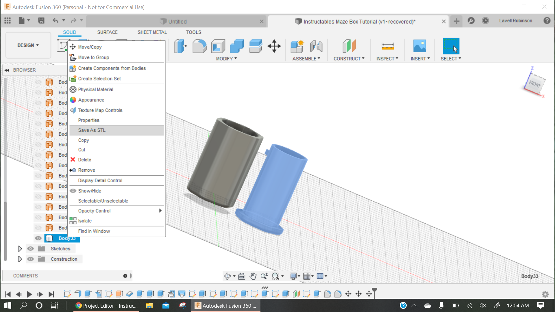Image resolution: width=555 pixels, height=312 pixels.
Task: Choose Delete in context menu
Action: pyautogui.click(x=116, y=160)
